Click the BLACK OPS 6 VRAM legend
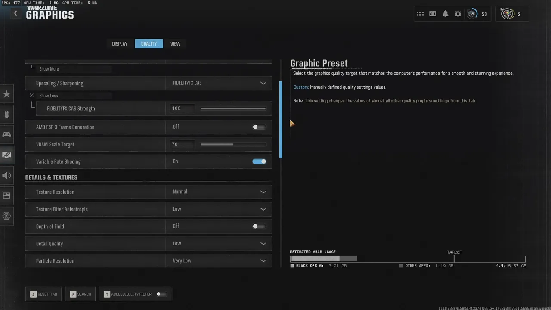 point(318,266)
